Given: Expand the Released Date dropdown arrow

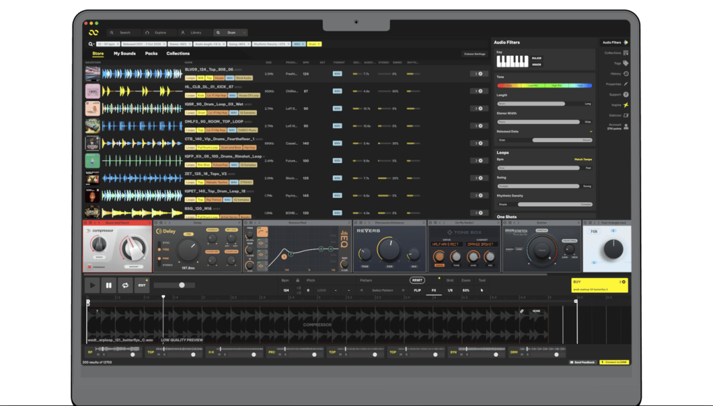Looking at the screenshot, I should click(x=590, y=132).
